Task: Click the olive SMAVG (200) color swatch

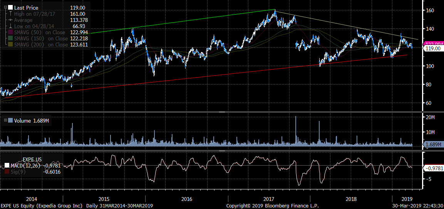Action: [x=10, y=45]
